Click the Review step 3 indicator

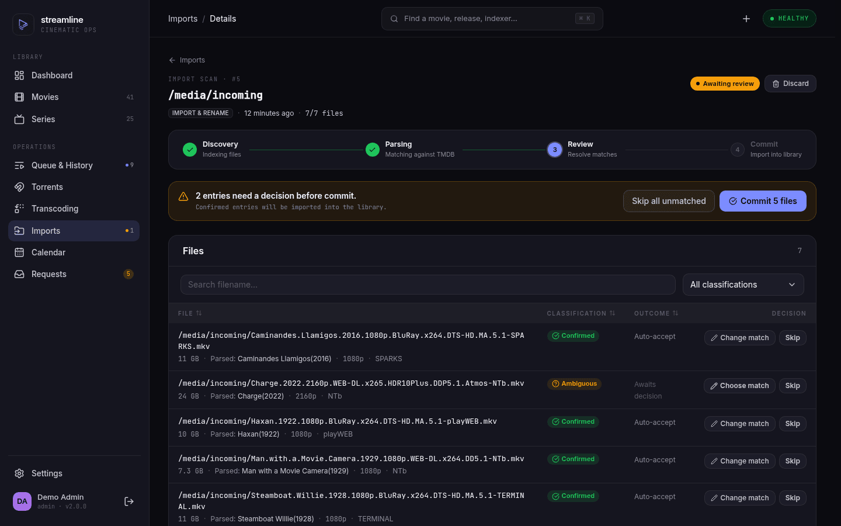point(555,150)
